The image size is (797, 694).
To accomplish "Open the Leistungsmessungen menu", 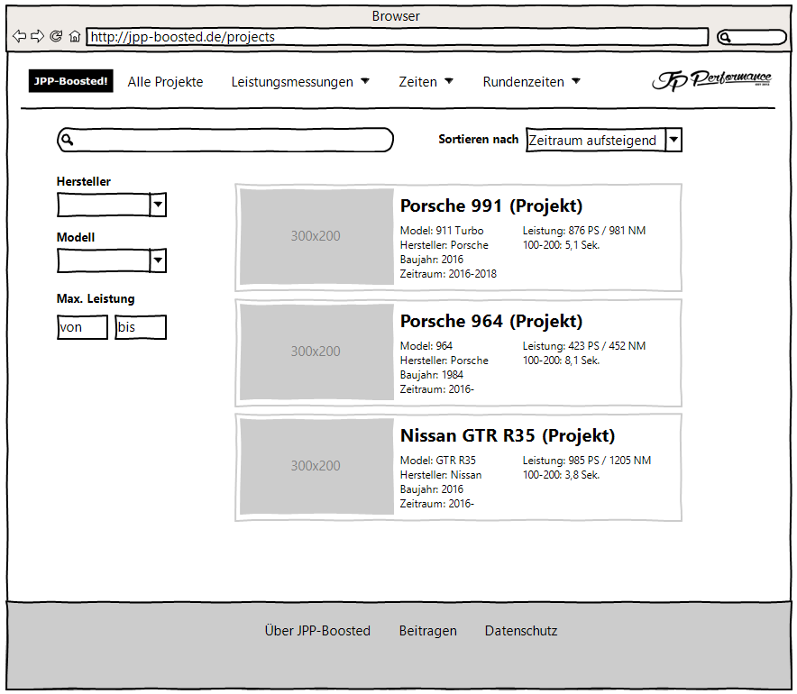I will (300, 82).
